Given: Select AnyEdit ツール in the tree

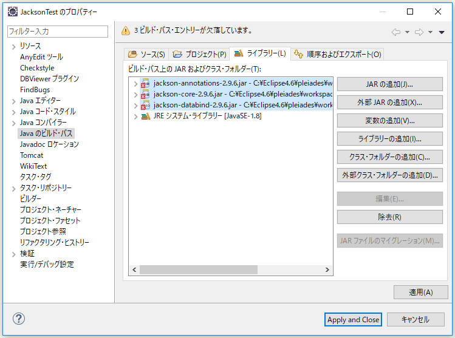Looking at the screenshot, I should click(x=41, y=57).
